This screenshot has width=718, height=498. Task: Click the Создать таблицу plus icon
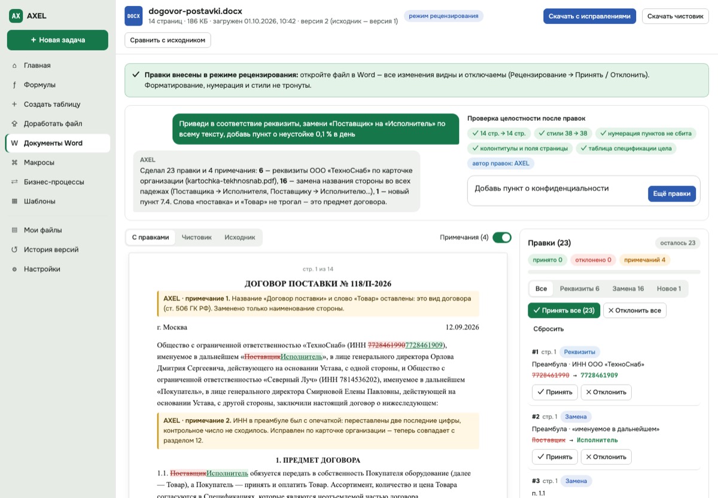(14, 104)
